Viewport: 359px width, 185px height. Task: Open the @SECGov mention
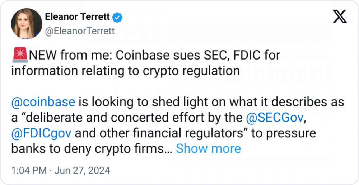coord(275,118)
